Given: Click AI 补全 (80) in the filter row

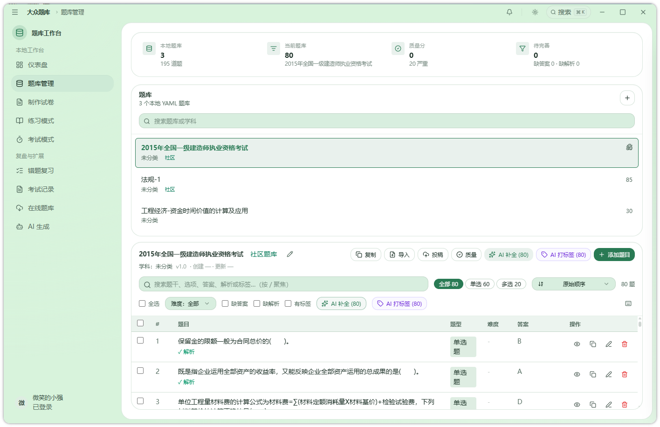Looking at the screenshot, I should point(342,303).
